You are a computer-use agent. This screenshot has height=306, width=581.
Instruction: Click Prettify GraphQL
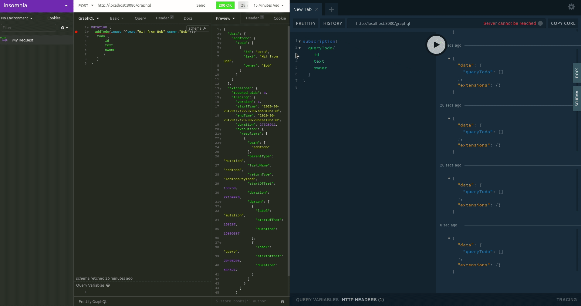click(93, 301)
